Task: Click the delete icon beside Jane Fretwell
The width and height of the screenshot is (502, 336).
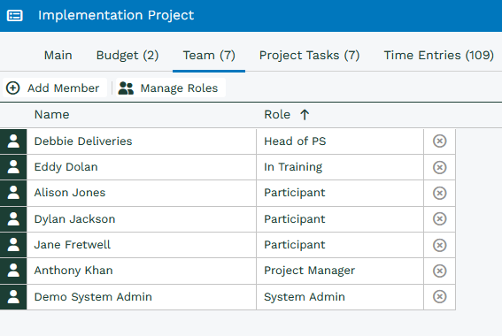Action: 439,245
